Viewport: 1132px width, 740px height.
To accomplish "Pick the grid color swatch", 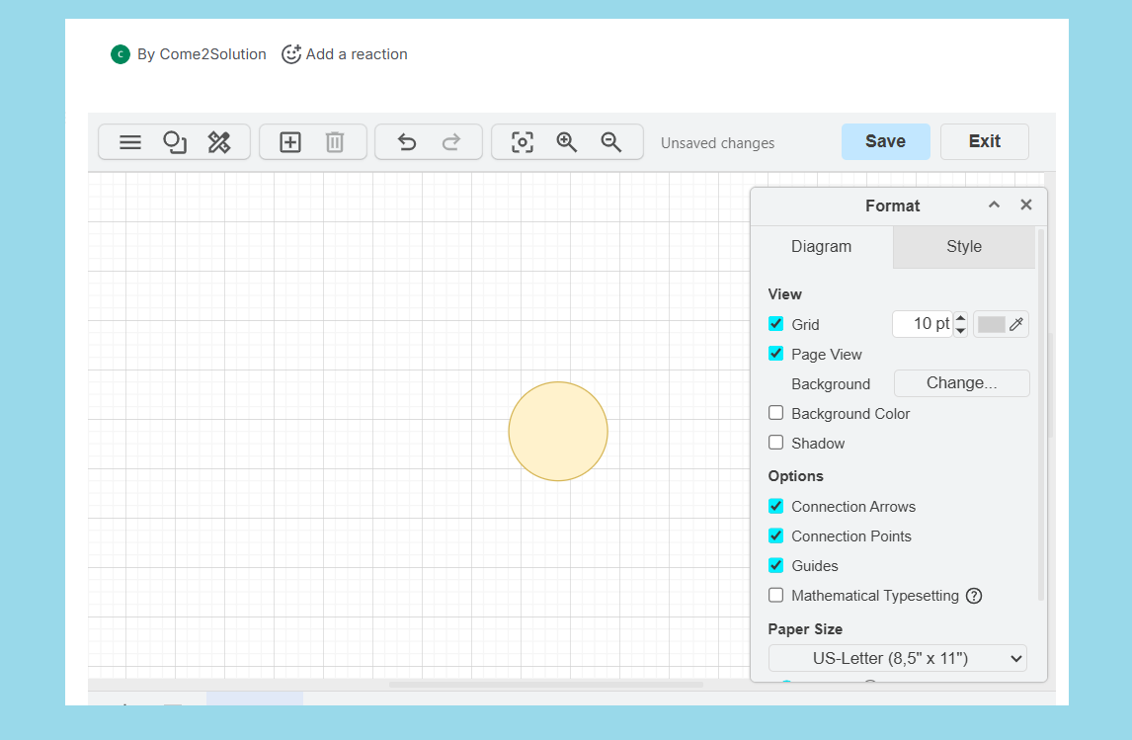I will coord(992,324).
